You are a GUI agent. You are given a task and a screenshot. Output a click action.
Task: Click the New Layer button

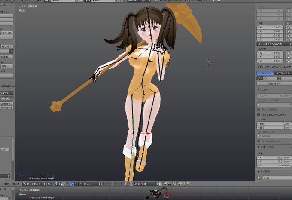pos(274,83)
